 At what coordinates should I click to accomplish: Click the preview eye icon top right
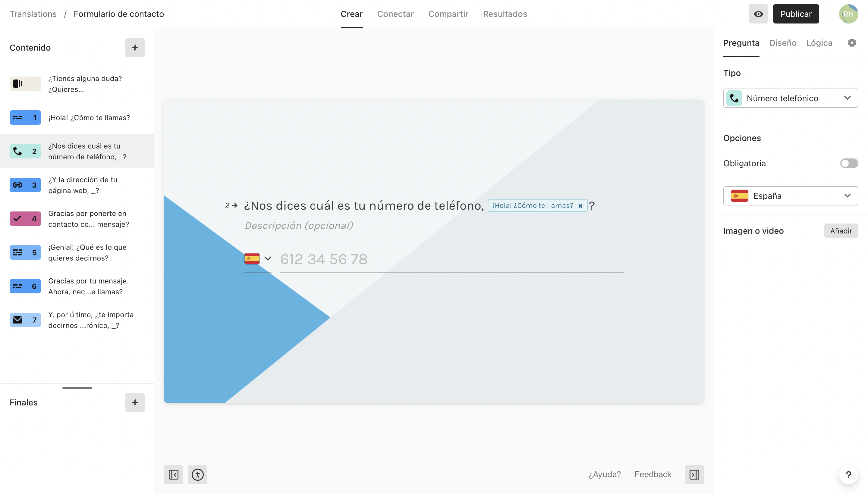coord(758,14)
